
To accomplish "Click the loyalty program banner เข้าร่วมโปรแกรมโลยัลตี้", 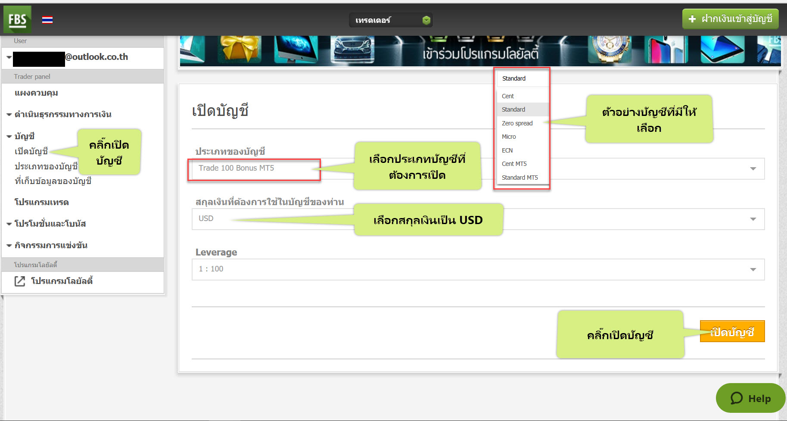I will tap(480, 51).
